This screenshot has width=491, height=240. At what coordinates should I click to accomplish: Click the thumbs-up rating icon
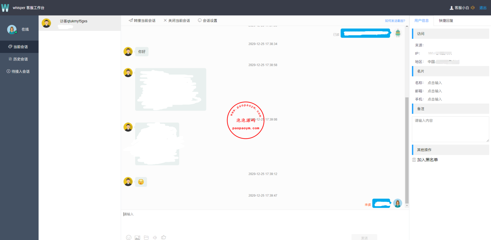point(164,237)
